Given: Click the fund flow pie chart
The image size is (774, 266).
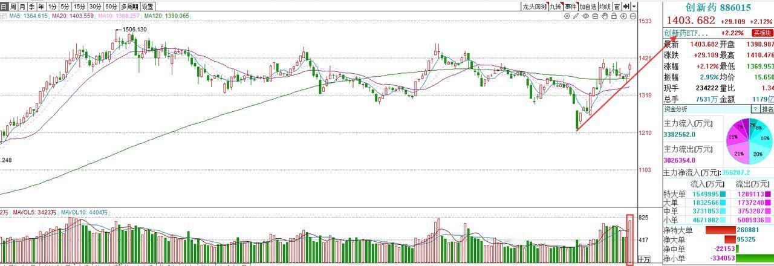Looking at the screenshot, I should coord(749,142).
